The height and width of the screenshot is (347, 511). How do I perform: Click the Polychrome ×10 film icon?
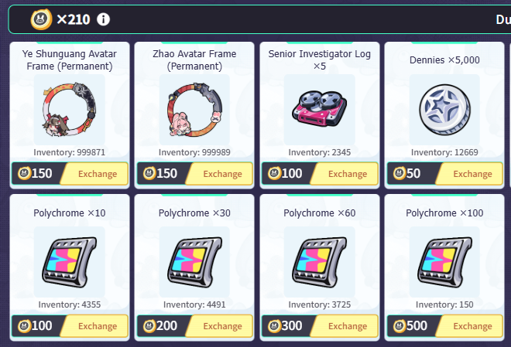pos(70,262)
